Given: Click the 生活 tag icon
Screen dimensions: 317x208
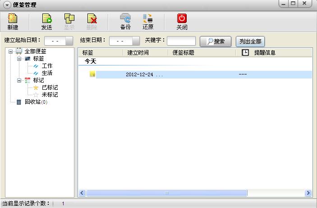Looking at the screenshot, I should tap(36, 73).
